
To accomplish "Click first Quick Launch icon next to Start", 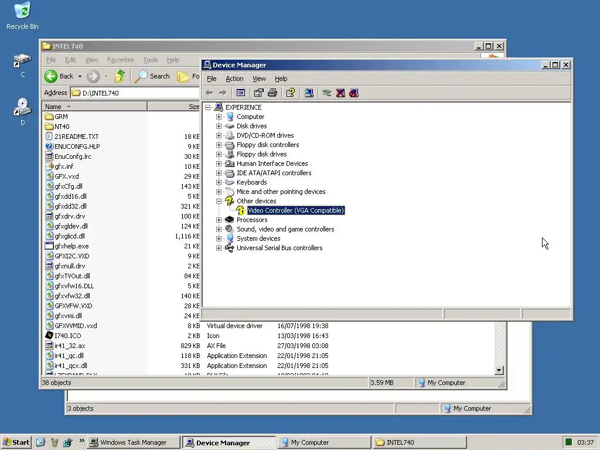I will pyautogui.click(x=41, y=442).
